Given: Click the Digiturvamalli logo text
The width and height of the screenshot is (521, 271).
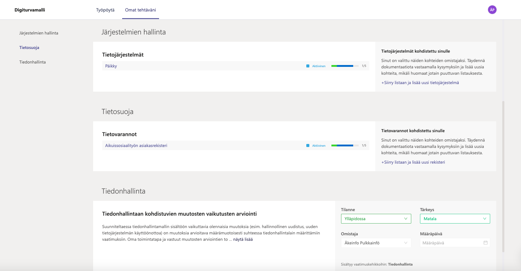Looking at the screenshot, I should click(30, 10).
